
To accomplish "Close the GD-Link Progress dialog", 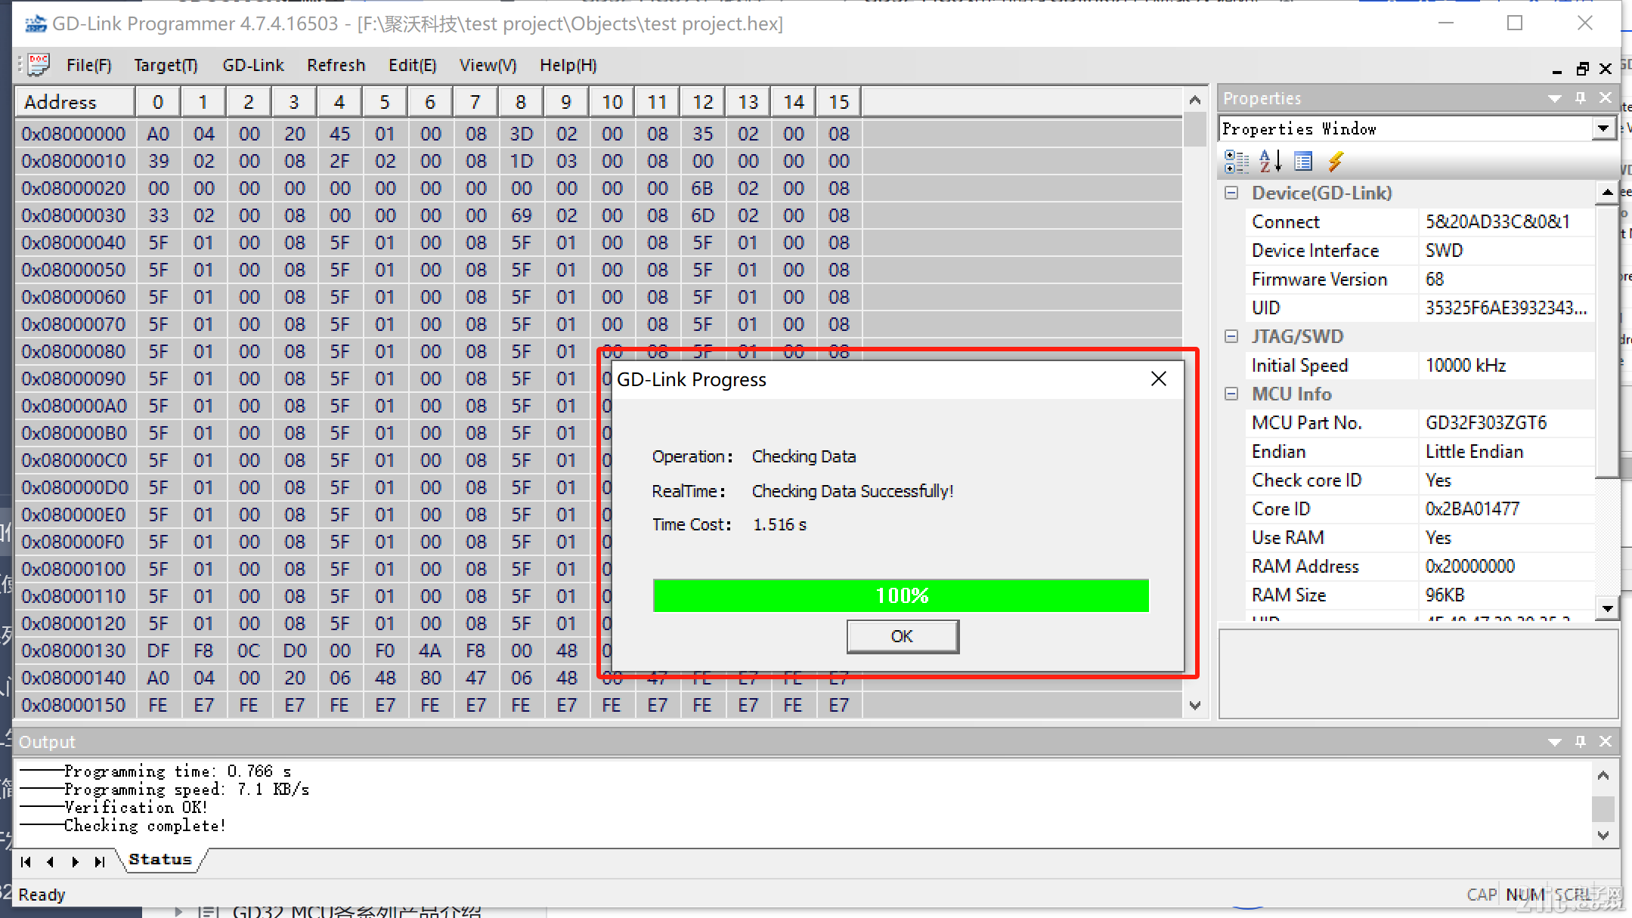I will point(1158,379).
